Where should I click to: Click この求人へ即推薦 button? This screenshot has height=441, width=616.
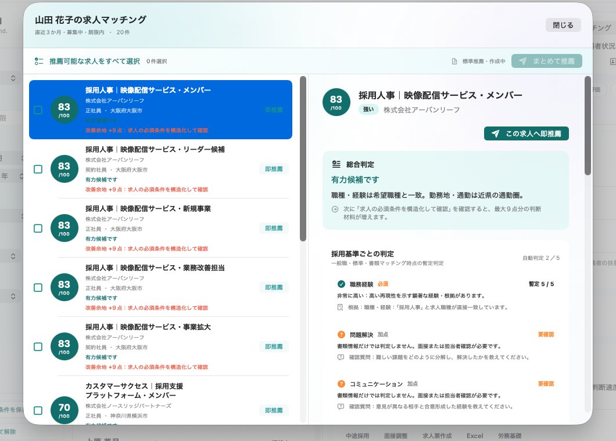click(526, 134)
